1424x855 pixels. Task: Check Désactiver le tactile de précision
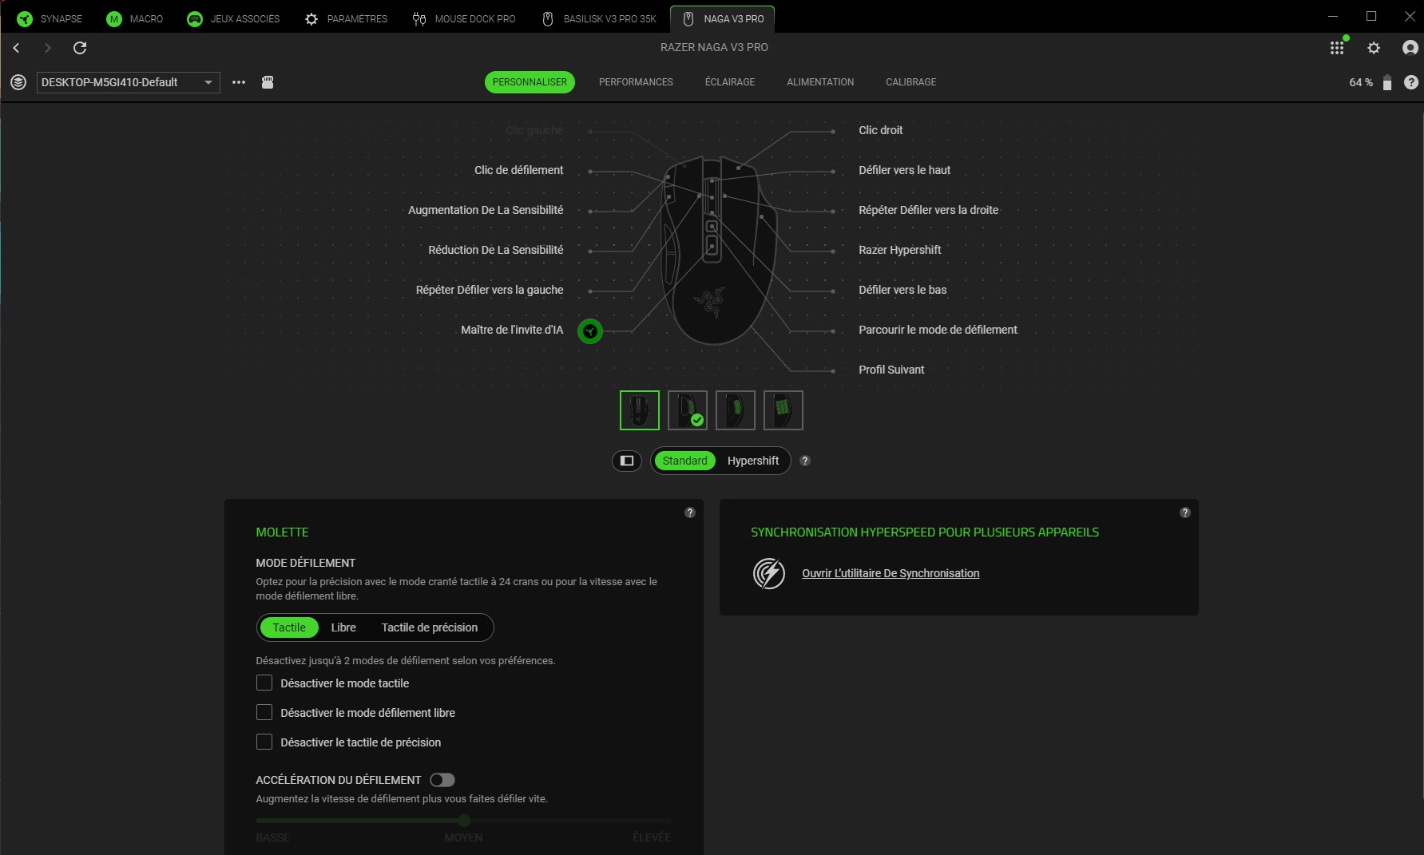pos(264,742)
